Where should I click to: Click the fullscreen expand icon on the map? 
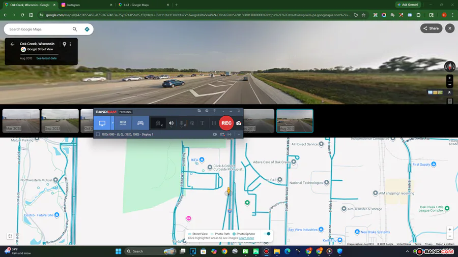[x=10, y=236]
